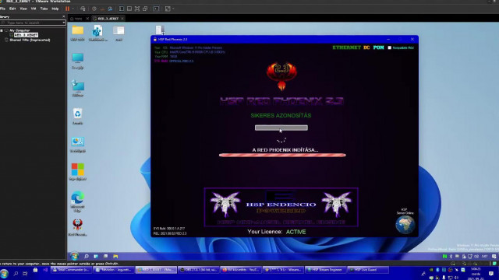
Task: Switch to the Home tab
Action: [76, 19]
